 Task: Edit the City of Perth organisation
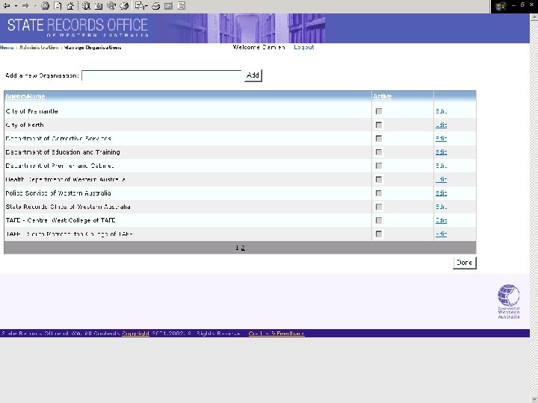pos(442,125)
